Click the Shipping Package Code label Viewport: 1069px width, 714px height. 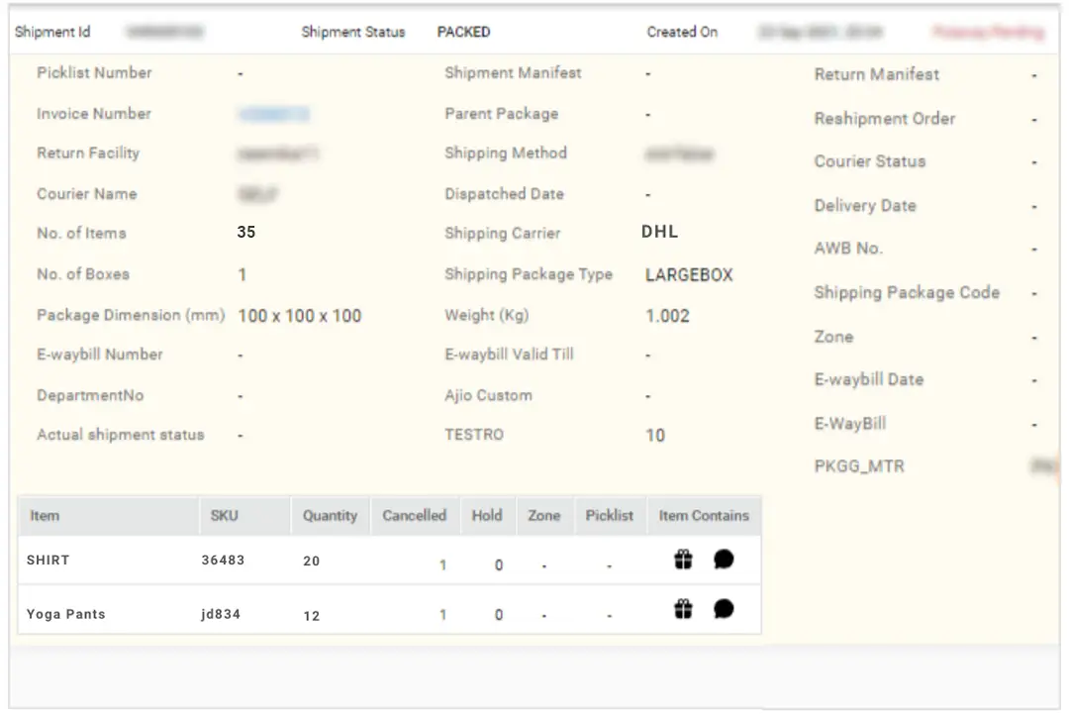(x=908, y=292)
